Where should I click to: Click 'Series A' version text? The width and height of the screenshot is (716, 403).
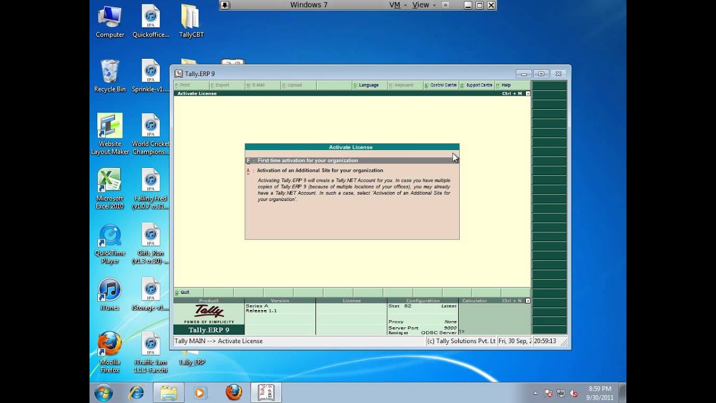(257, 306)
